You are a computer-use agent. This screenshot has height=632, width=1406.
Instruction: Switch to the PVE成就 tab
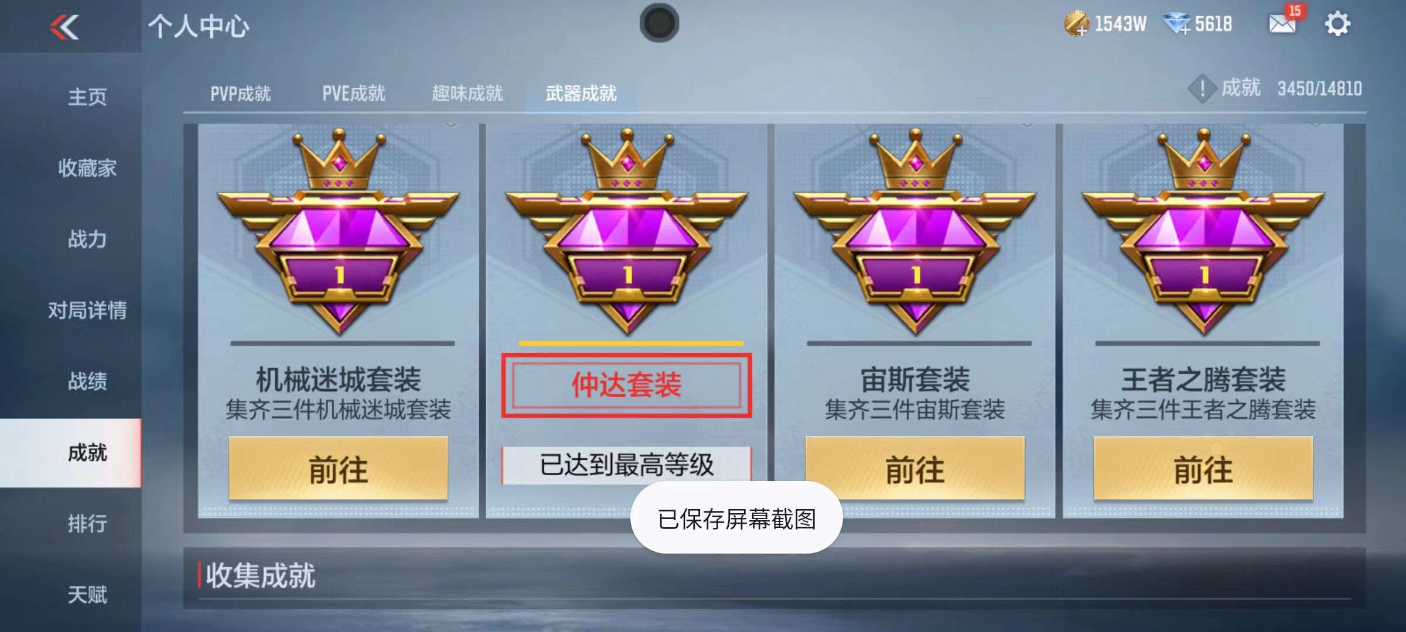coord(353,94)
